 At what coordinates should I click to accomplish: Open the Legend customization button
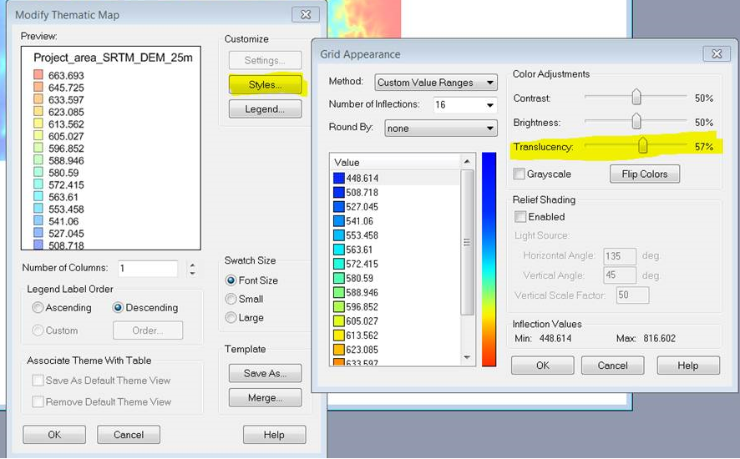click(265, 109)
